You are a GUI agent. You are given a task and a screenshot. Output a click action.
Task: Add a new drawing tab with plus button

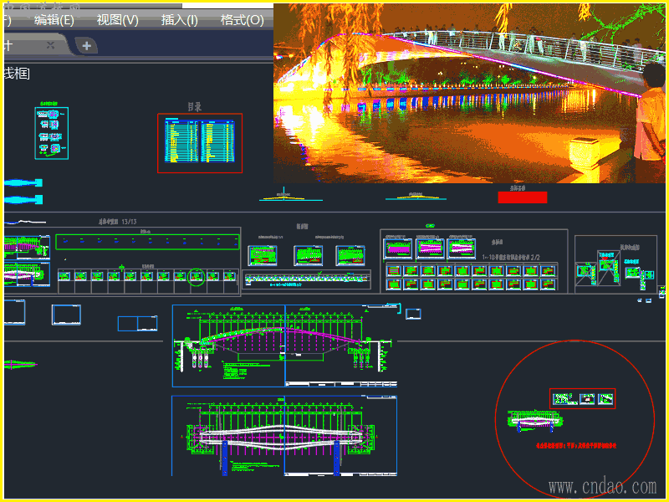87,46
